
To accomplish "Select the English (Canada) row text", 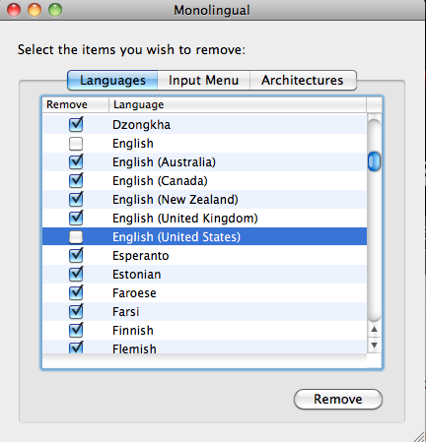I will [x=160, y=181].
